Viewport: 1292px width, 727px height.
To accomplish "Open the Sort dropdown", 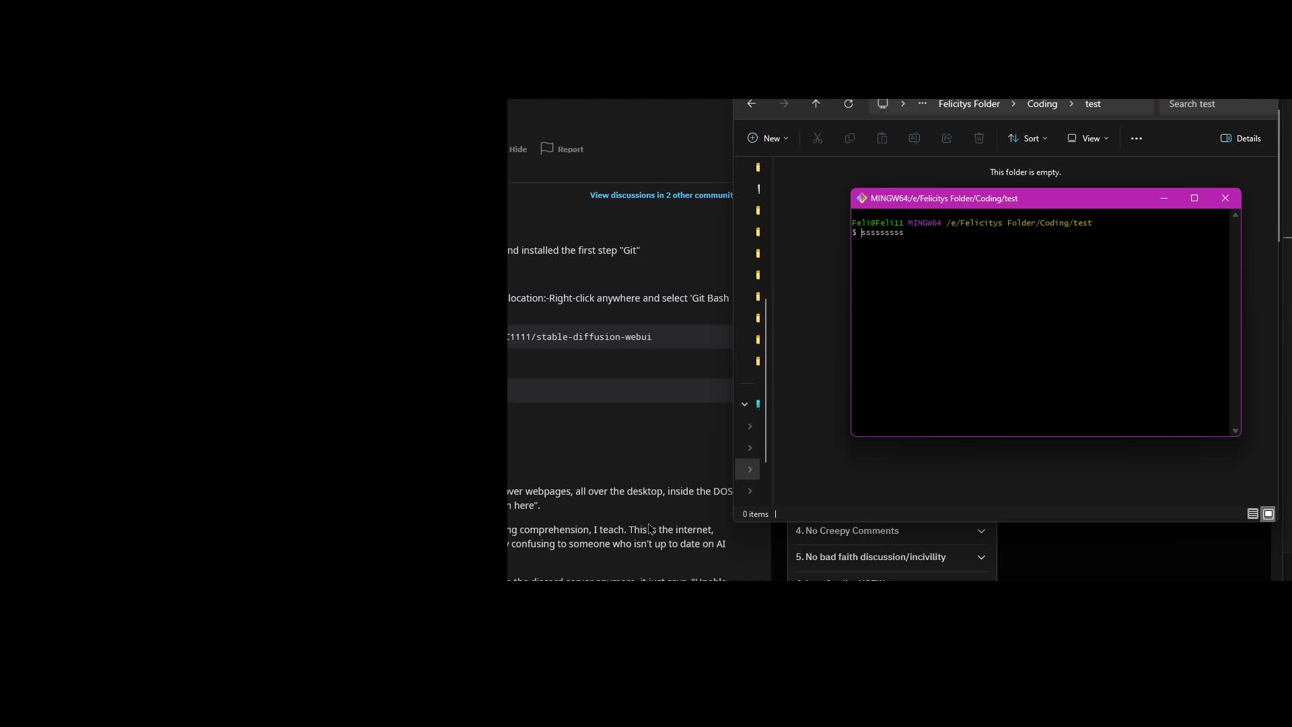I will click(x=1028, y=138).
